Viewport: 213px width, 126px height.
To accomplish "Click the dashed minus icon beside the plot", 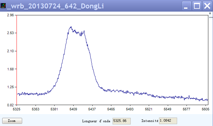I will click(211, 18).
